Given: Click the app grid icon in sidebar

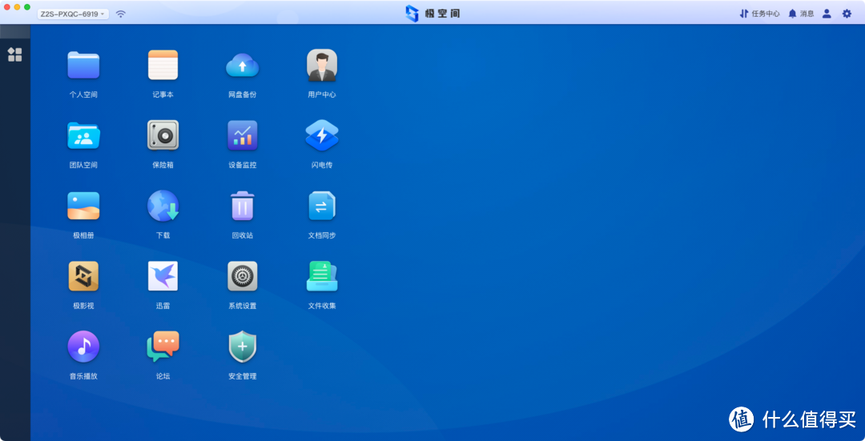Looking at the screenshot, I should click(15, 54).
